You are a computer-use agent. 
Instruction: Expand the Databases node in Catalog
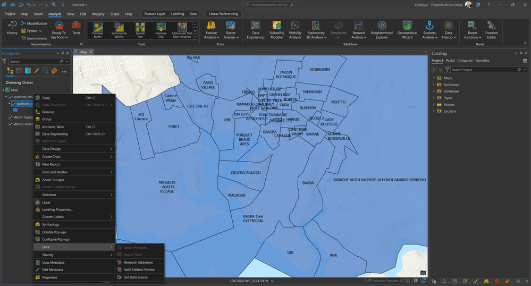[x=434, y=91]
